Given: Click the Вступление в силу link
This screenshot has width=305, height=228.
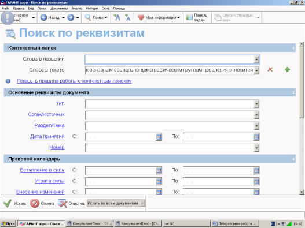Looking at the screenshot, I should pos(42,170).
